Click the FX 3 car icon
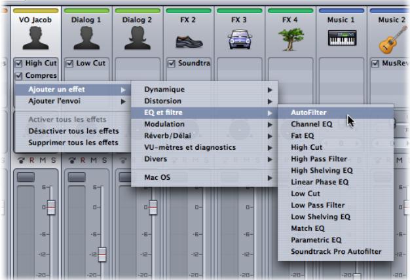Viewport: 410px width, 280px height. (240, 39)
